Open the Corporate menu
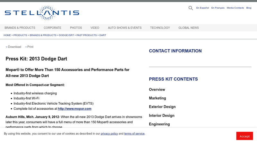Viewport: 257px width, 144px height. click(x=52, y=28)
